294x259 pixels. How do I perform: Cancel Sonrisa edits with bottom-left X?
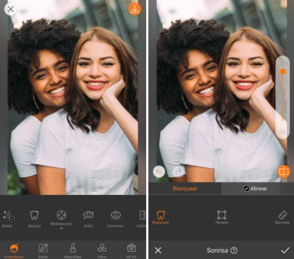(x=158, y=250)
